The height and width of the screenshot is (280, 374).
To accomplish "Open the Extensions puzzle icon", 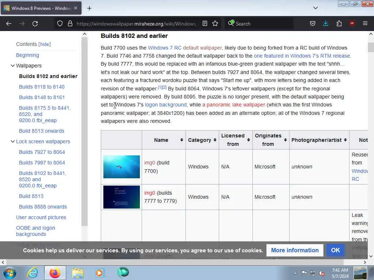I will pos(339,24).
